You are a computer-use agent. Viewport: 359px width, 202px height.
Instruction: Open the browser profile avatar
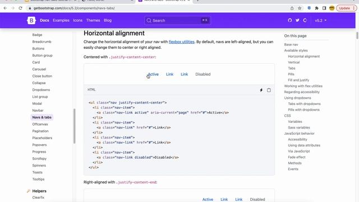pos(332,8)
